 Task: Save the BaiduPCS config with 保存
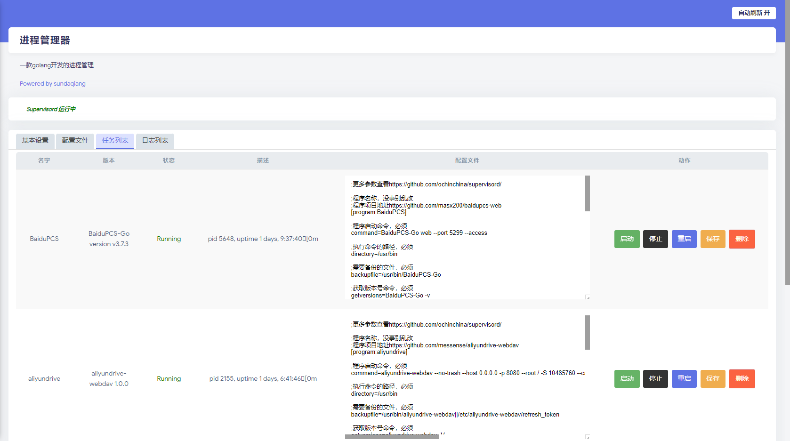tap(713, 239)
